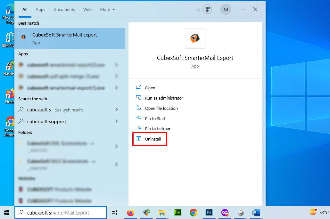Pin the app to taskbar
Viewport: 330px width, 219px height.
point(158,129)
